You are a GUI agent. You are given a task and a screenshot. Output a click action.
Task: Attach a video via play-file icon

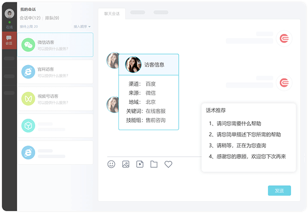tap(140, 164)
